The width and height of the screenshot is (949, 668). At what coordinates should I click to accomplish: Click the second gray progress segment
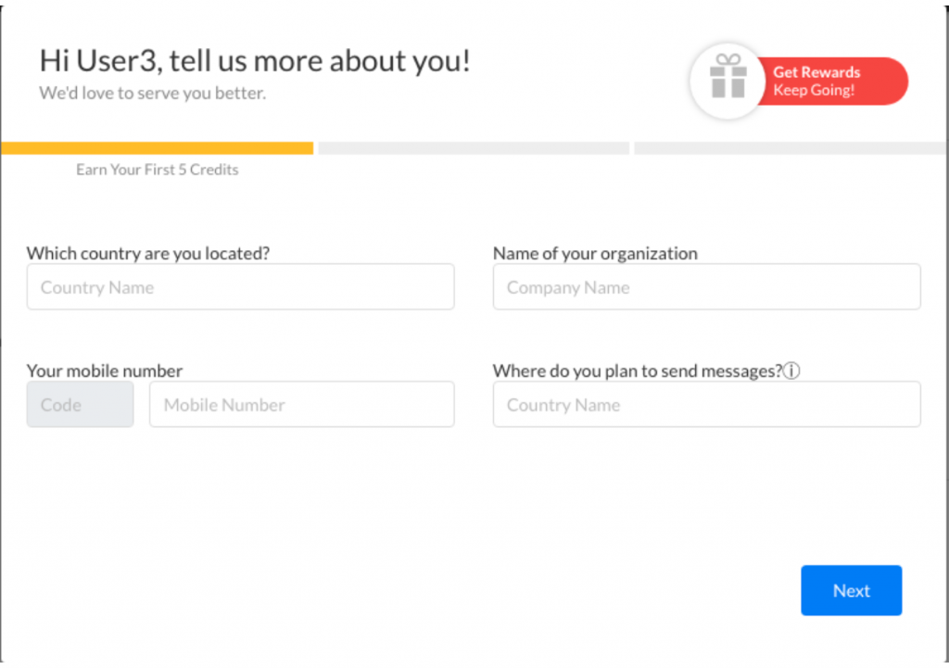click(474, 148)
